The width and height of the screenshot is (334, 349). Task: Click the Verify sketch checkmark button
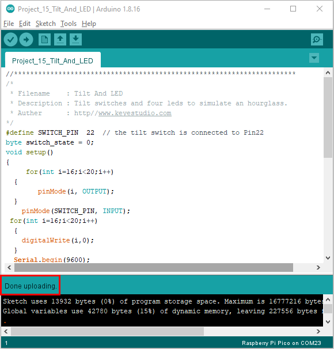[10, 40]
